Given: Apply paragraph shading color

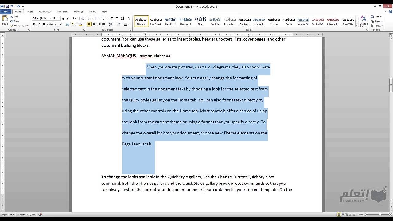Looking at the screenshot, I should pyautogui.click(x=119, y=24).
